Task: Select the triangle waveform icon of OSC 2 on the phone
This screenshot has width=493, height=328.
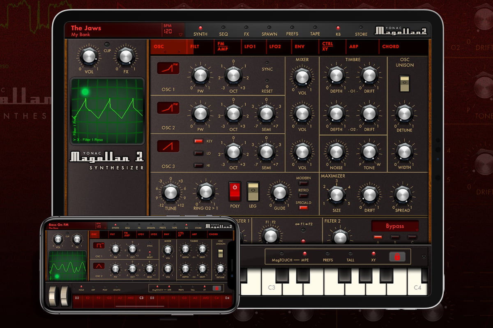Action: pyautogui.click(x=99, y=266)
